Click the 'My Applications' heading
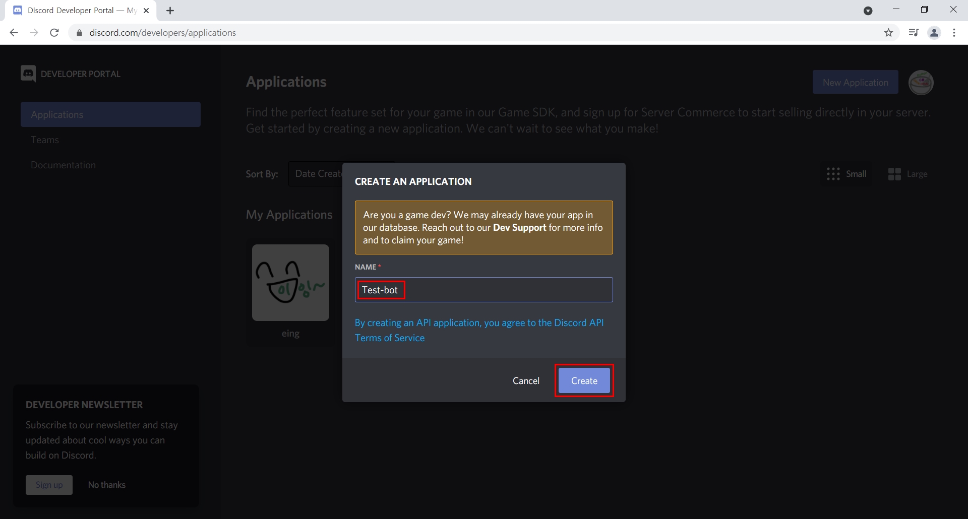Screen dimensions: 968x519 click(289, 215)
